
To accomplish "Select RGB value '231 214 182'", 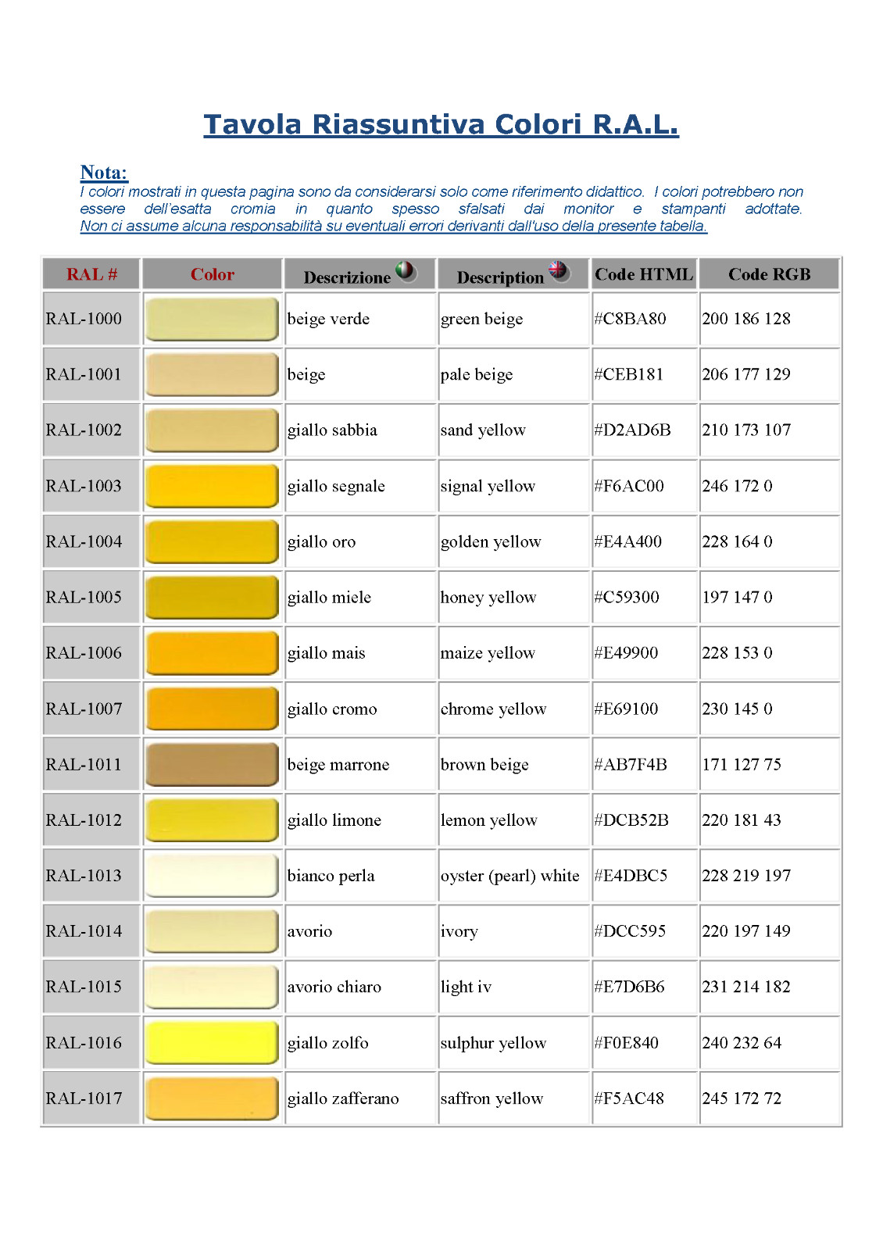I will [746, 987].
